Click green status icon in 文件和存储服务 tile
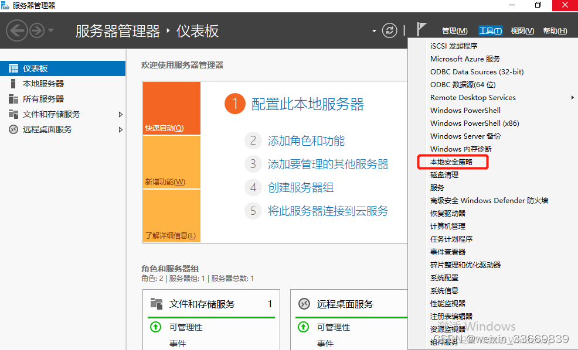The height and width of the screenshot is (350, 578). (155, 327)
